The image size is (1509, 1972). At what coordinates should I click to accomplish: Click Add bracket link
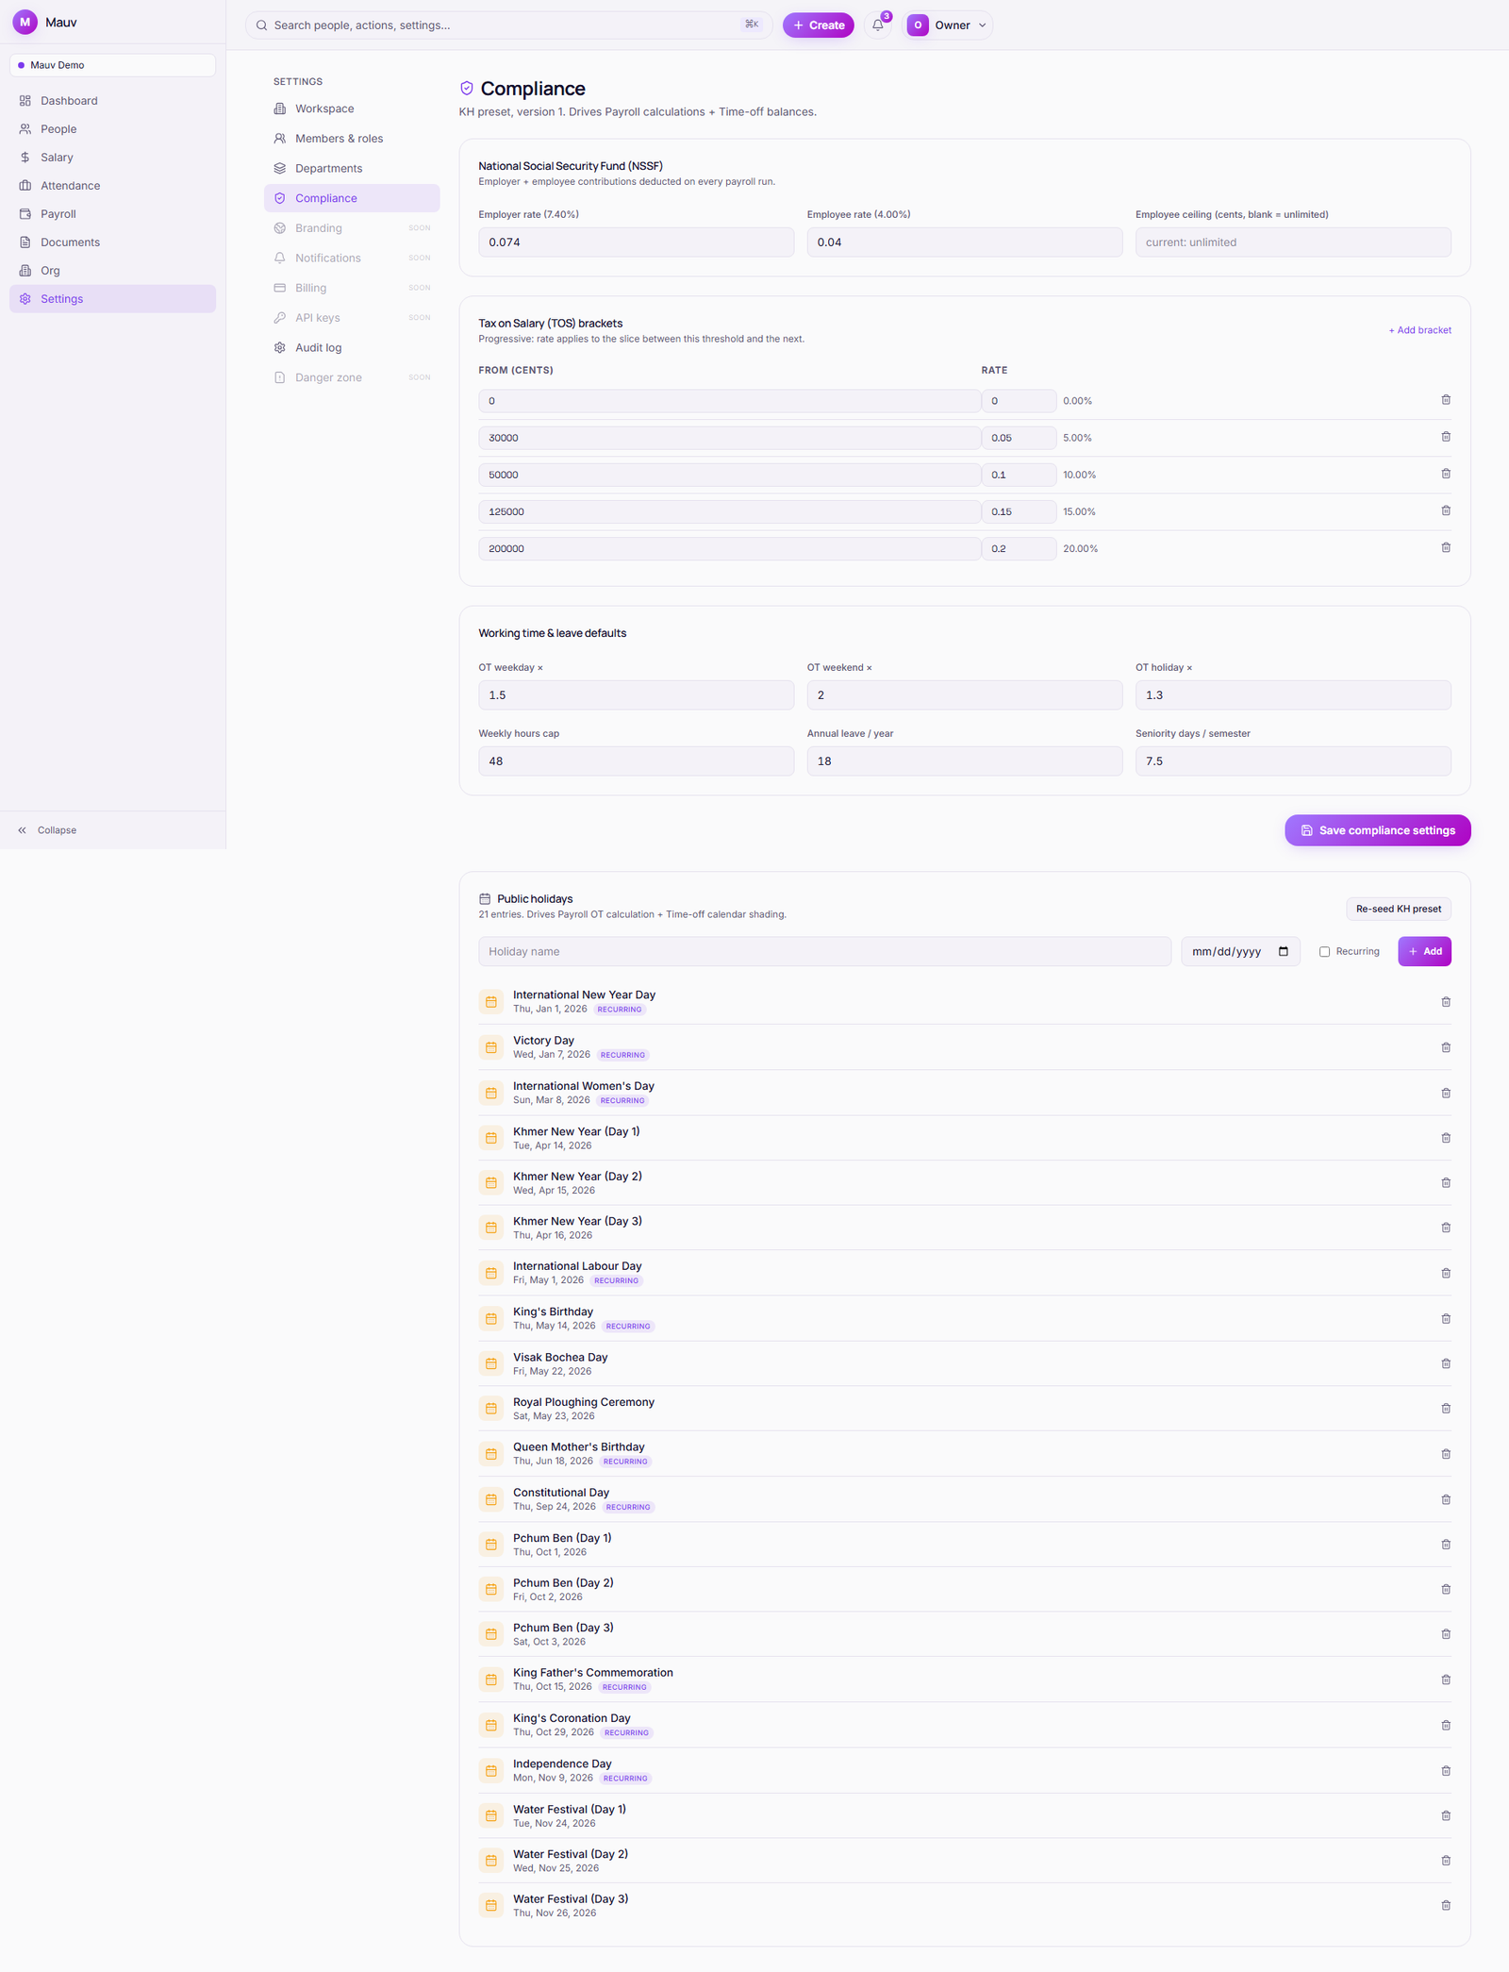1419,330
